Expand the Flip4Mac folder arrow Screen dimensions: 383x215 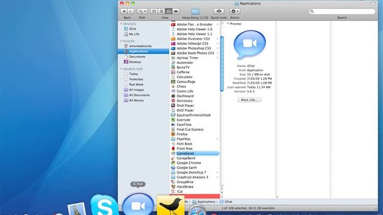(217, 139)
